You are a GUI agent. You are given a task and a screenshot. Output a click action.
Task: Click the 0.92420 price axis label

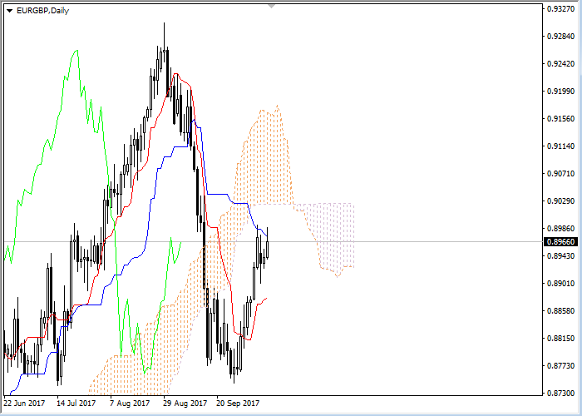[x=560, y=64]
